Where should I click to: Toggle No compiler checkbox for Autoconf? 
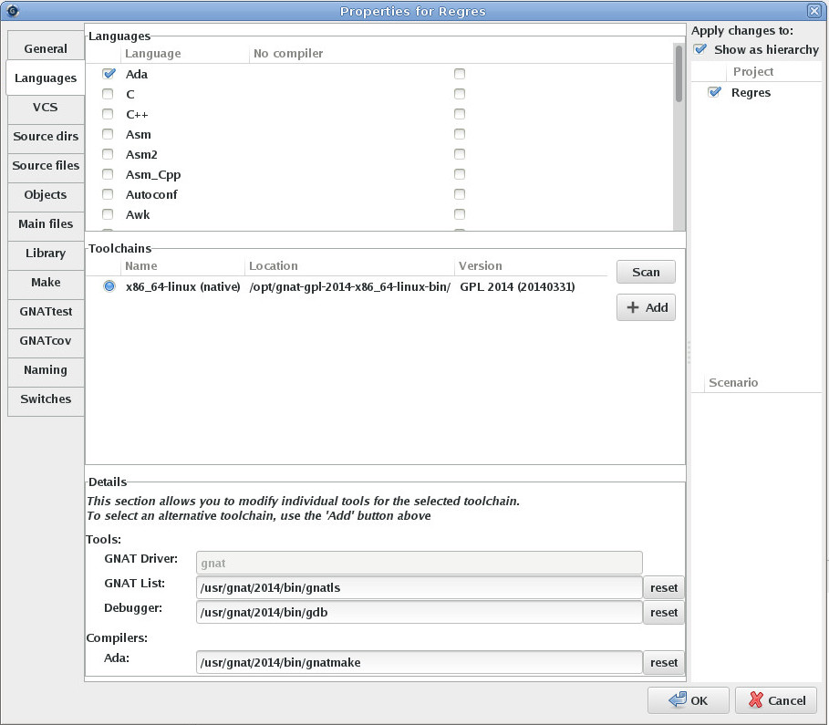pos(460,194)
